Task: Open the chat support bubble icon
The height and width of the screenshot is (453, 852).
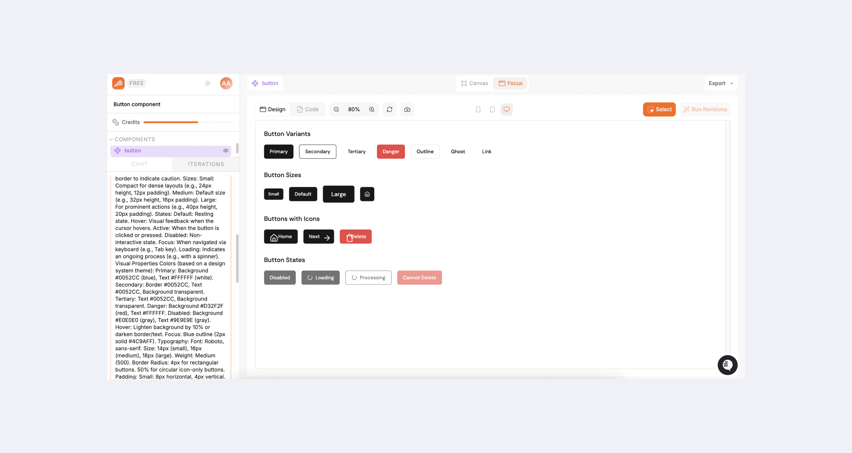Action: [x=727, y=365]
